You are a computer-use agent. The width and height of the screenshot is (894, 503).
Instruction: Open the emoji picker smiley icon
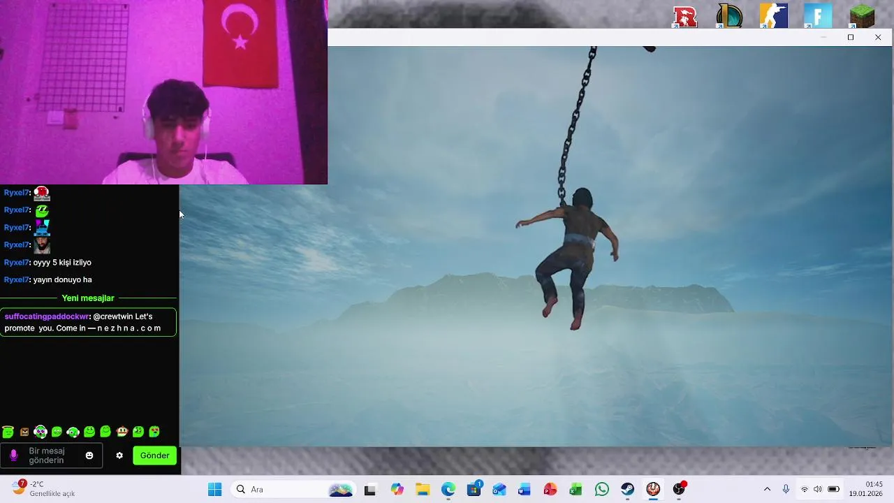pos(89,455)
